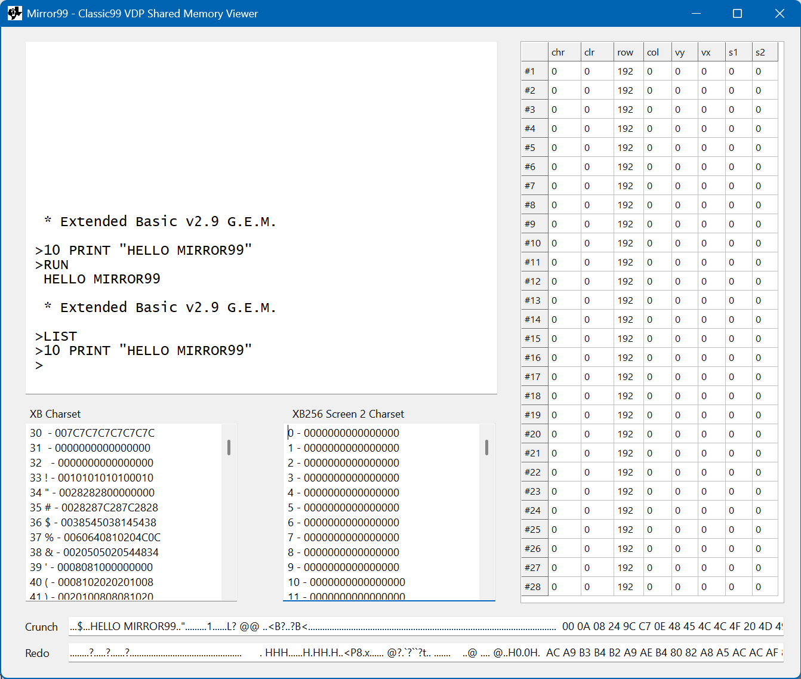
Task: Select sprite row header #1
Action: point(535,71)
